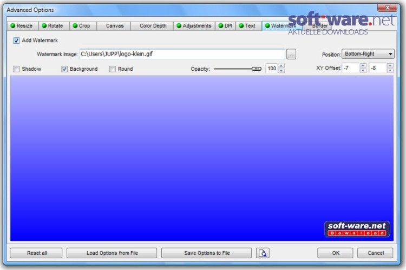Screen dimensions: 406x270
Task: Open the Crop tab
Action: (x=83, y=26)
